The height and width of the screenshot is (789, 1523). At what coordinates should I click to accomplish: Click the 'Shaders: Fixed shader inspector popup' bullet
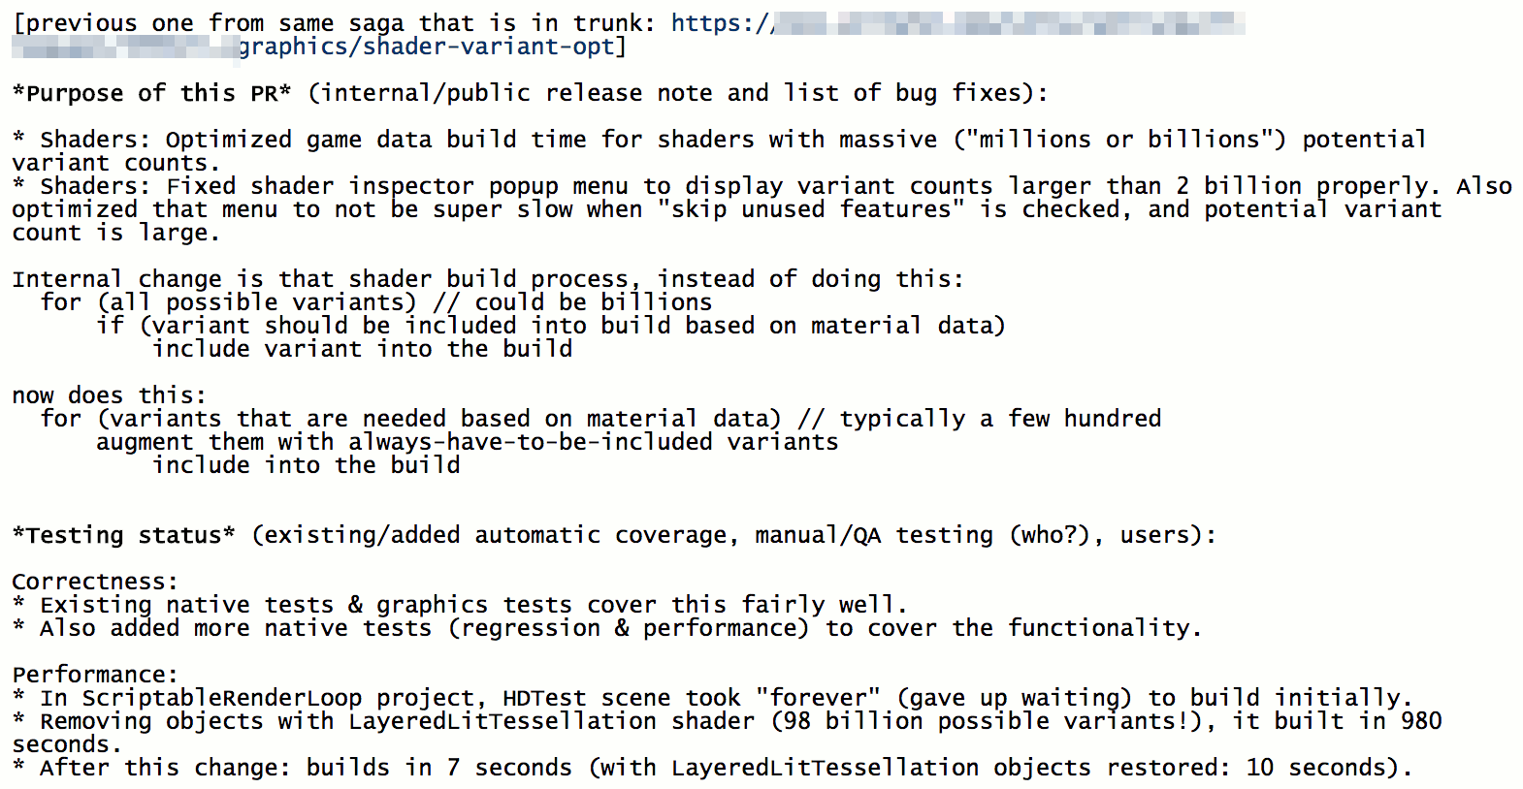pos(761,209)
